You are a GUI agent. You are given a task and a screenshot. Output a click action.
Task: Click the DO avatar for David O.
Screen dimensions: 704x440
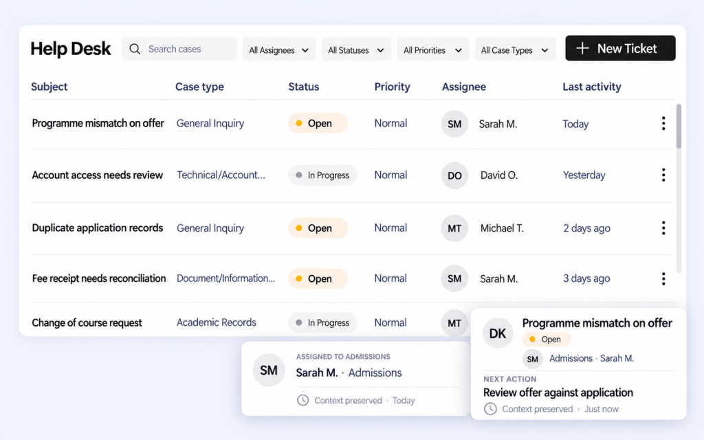coord(454,175)
